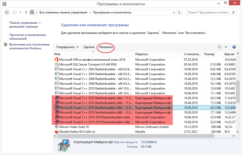The width and height of the screenshot is (242, 155).
Task: Click the Изменить button in the toolbar
Action: click(106, 47)
